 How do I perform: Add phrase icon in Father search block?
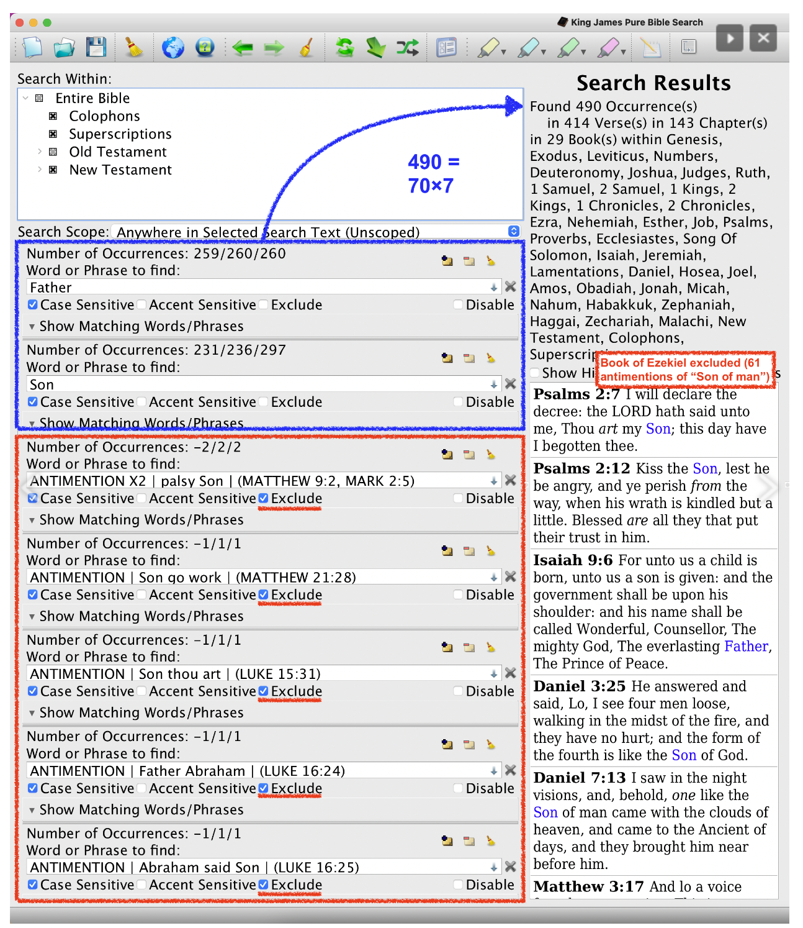447,261
